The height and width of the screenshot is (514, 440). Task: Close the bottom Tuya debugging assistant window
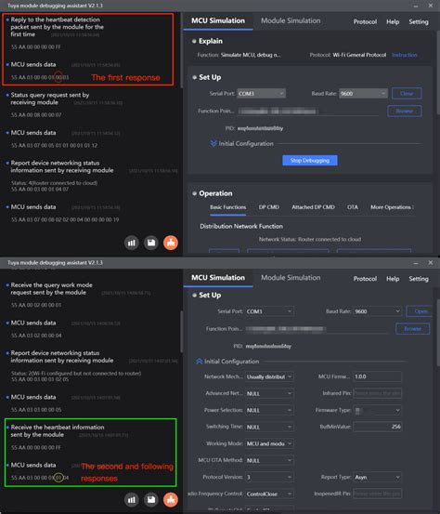pyautogui.click(x=431, y=262)
